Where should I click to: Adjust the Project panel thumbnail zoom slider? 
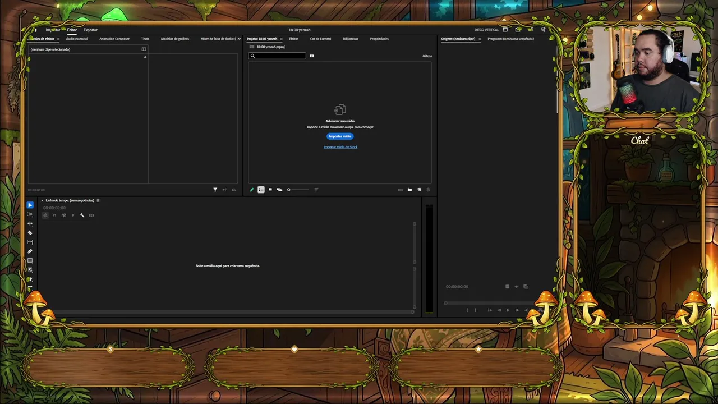pos(298,190)
